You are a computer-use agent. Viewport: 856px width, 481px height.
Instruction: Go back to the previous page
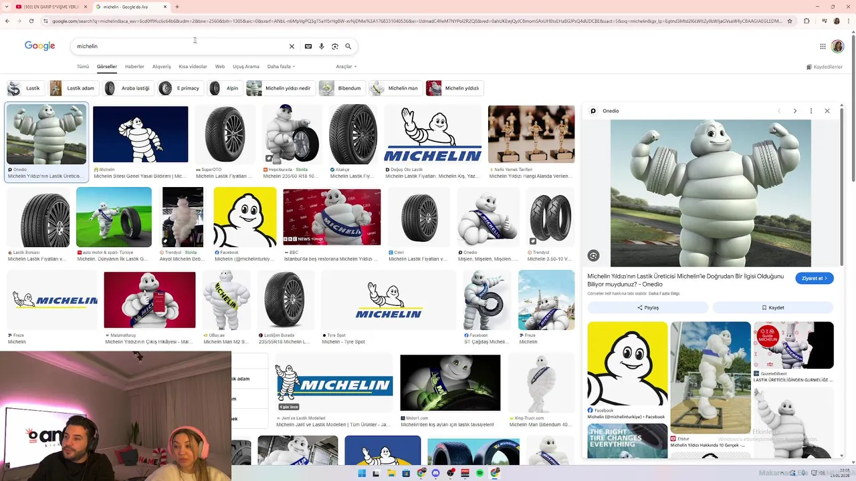(7, 21)
